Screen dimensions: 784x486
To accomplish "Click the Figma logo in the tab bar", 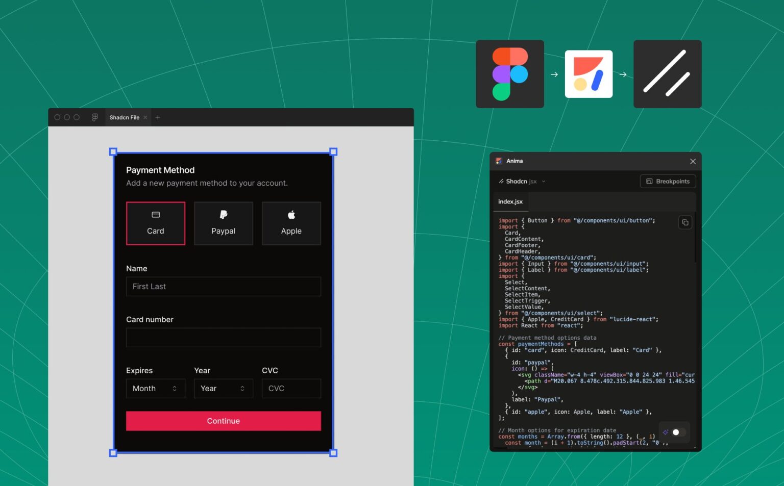I will tap(95, 117).
